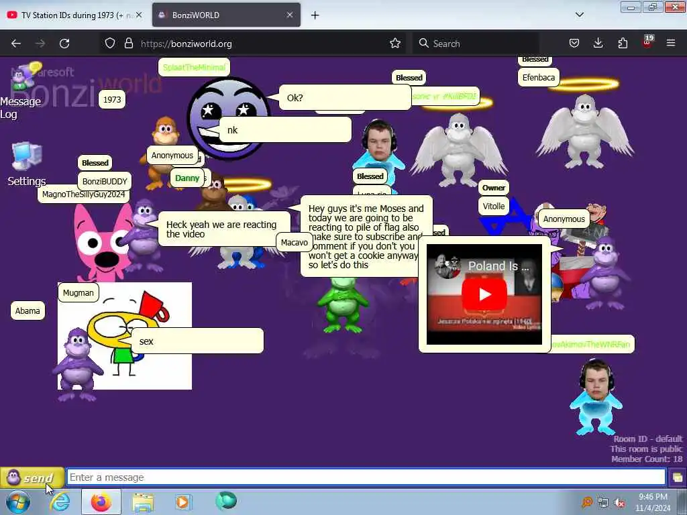
Task: Click the nk speech bubble
Action: pyautogui.click(x=284, y=129)
